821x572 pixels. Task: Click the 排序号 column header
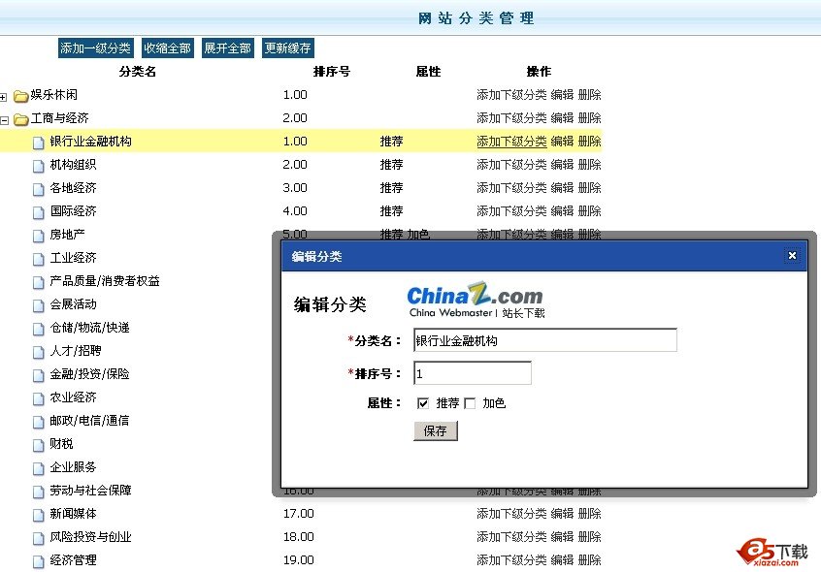[x=332, y=72]
